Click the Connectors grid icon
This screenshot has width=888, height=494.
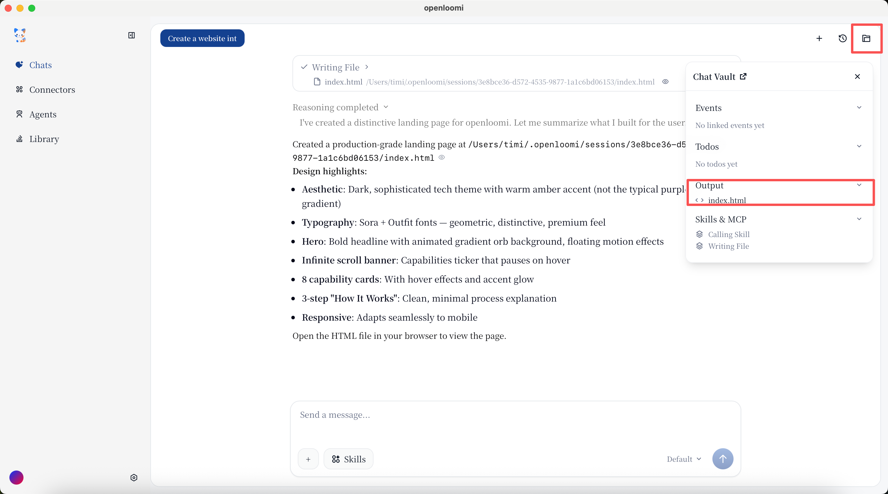pos(19,89)
